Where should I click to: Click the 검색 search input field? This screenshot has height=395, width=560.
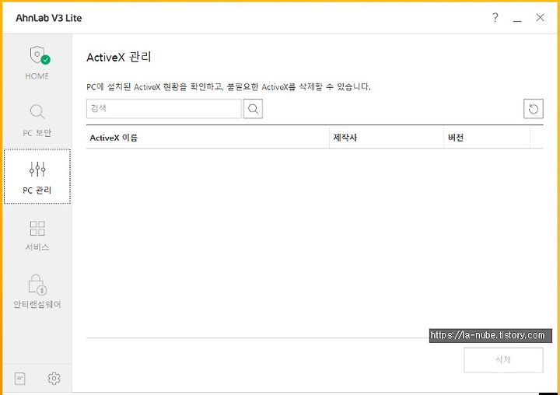164,109
